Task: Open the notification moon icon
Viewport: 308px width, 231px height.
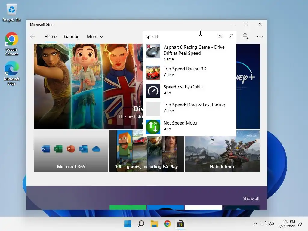Action: pos(300,224)
